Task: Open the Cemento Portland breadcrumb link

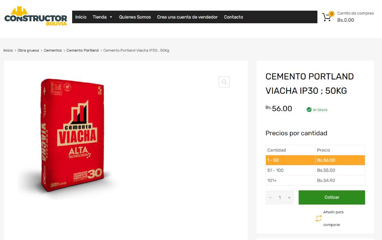Action: click(x=82, y=50)
